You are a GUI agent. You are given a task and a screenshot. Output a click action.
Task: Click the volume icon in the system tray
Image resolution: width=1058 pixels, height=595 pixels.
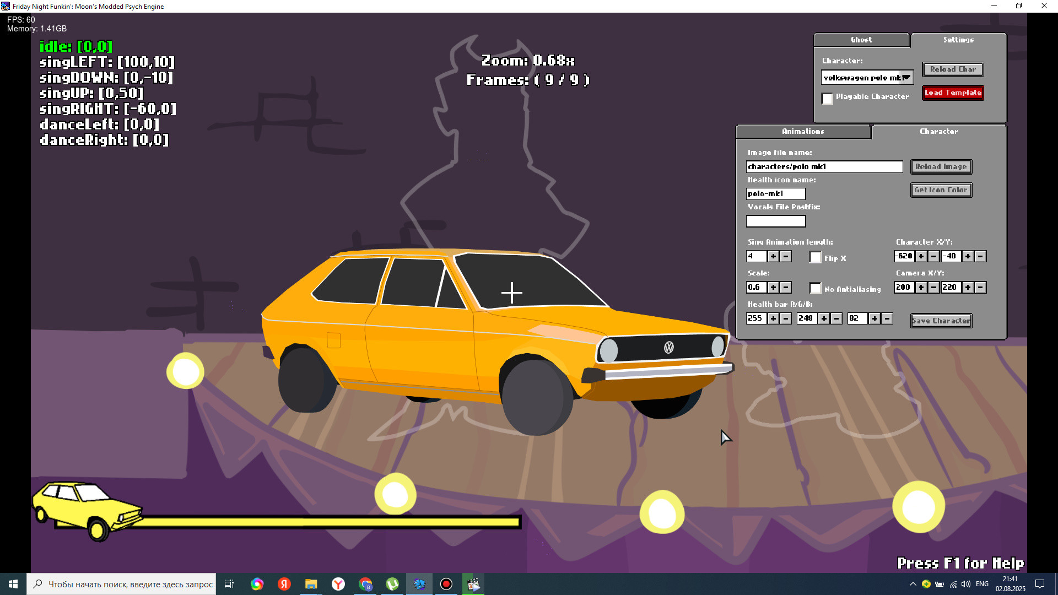click(x=966, y=584)
